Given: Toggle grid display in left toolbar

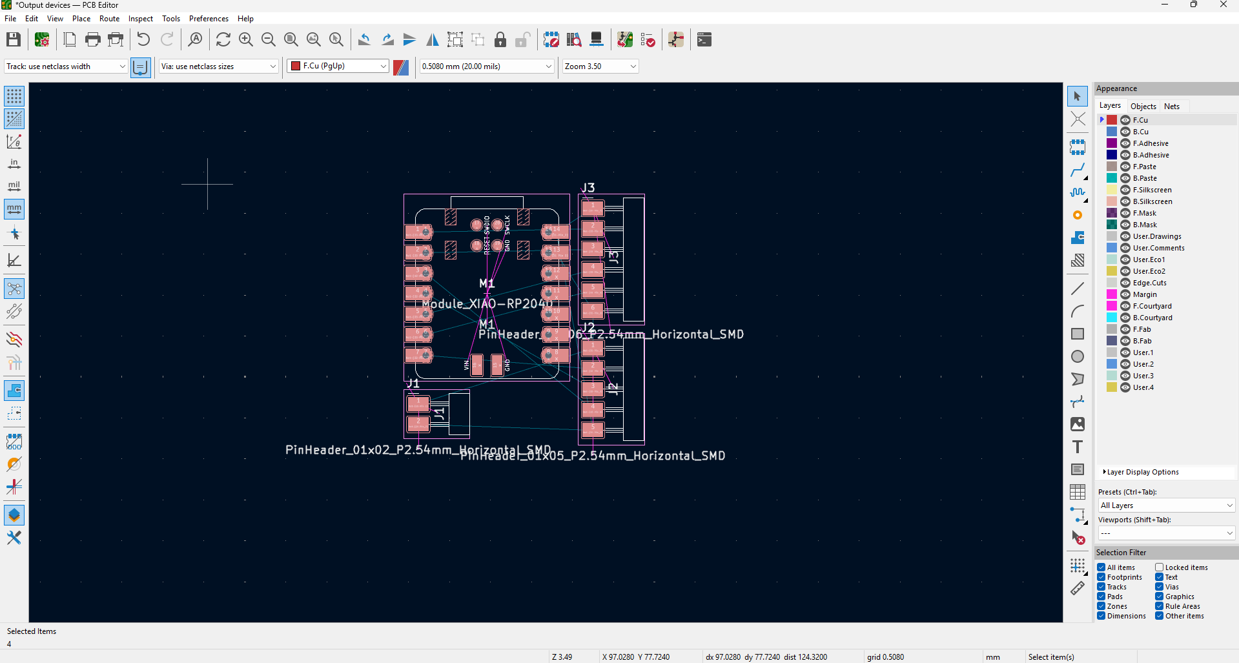Looking at the screenshot, I should click(14, 96).
